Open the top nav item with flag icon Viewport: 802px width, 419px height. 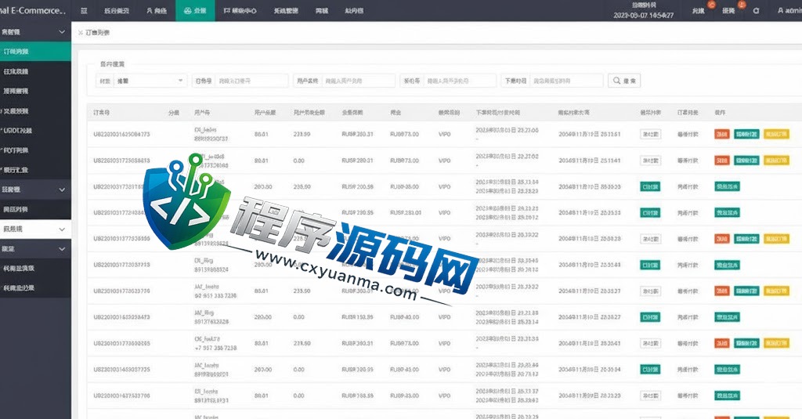click(x=240, y=10)
